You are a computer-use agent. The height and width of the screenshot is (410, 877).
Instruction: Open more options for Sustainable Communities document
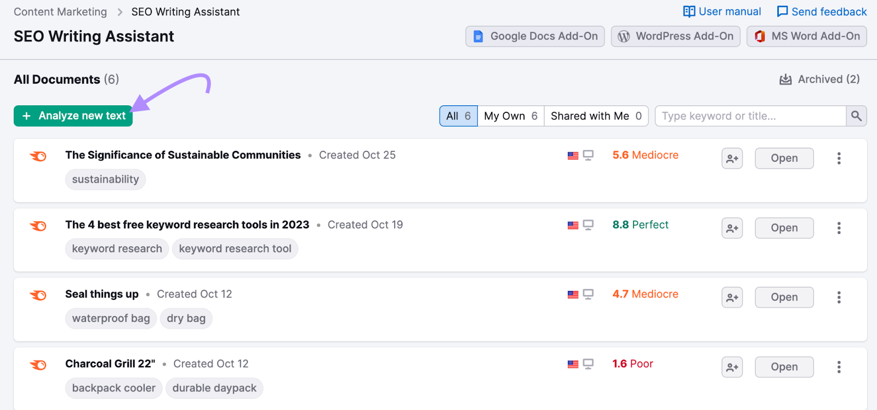pos(839,158)
